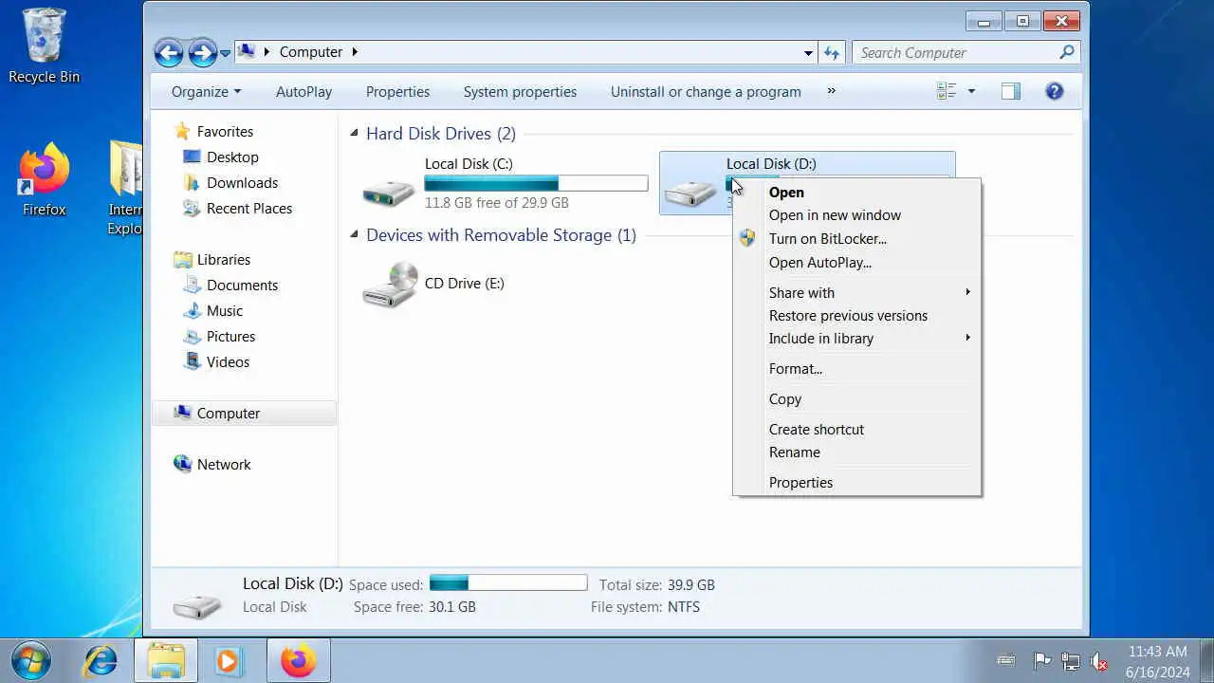Viewport: 1214px width, 683px height.
Task: Click Uninstall or change a program
Action: pos(706,92)
